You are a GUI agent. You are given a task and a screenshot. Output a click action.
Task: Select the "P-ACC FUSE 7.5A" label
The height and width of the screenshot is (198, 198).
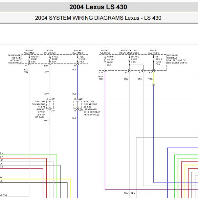coord(55,59)
